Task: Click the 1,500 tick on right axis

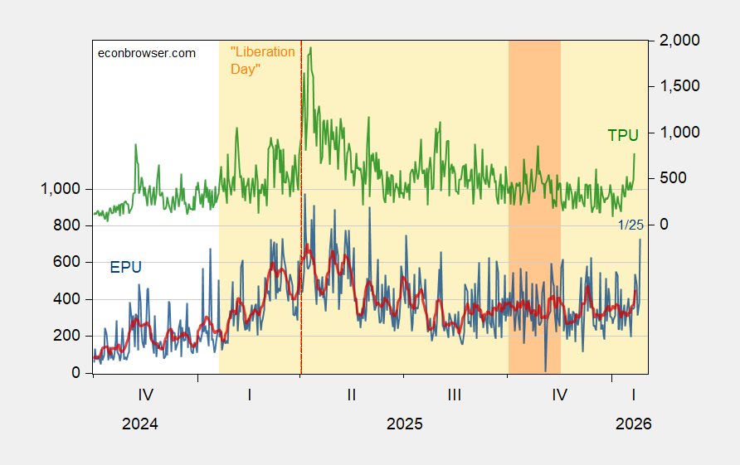Action: coord(679,86)
